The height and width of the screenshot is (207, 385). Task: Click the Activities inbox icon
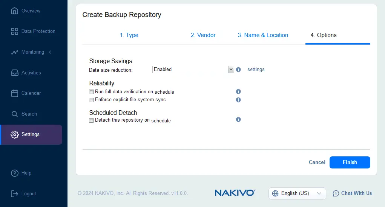(x=15, y=73)
